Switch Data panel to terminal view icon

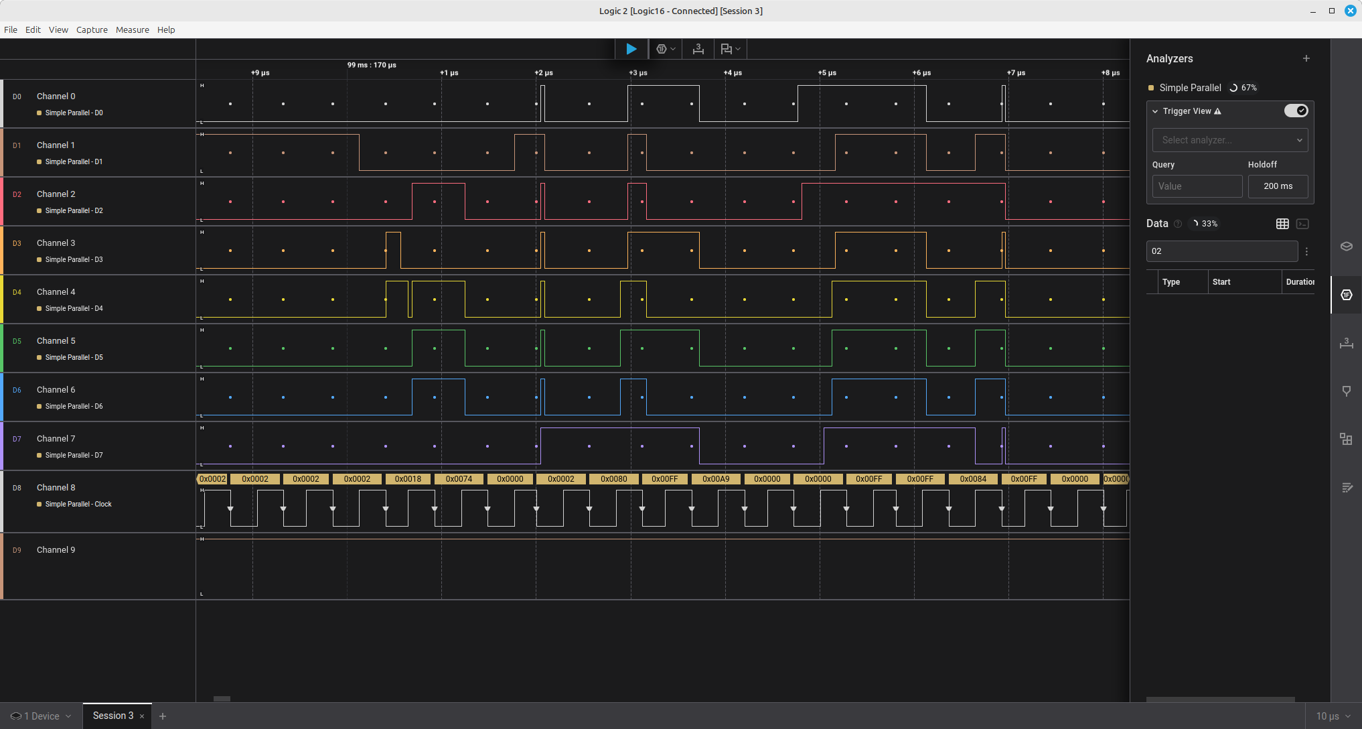(x=1302, y=224)
